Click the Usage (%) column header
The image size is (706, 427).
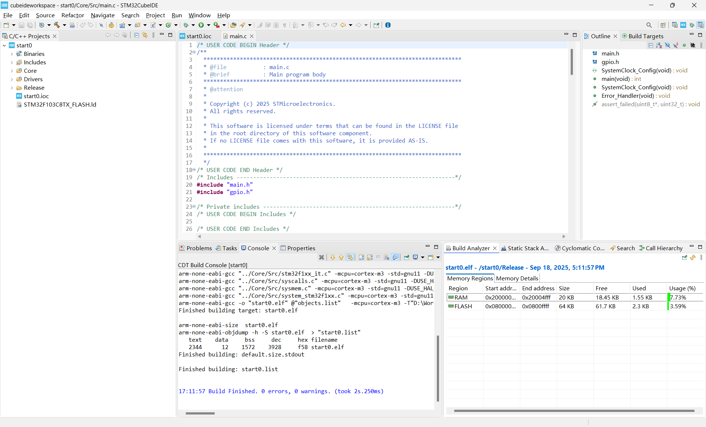(685, 288)
